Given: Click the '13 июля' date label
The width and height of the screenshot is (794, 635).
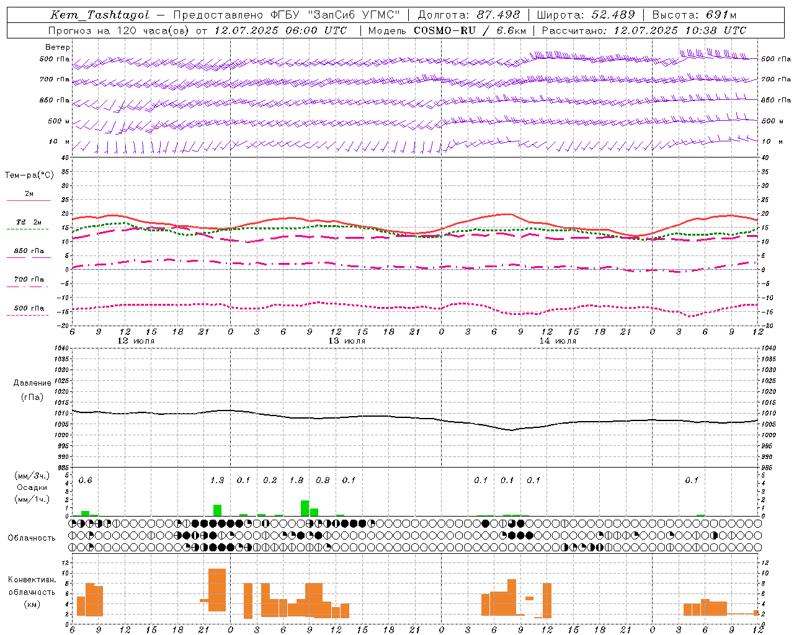Looking at the screenshot, I should point(347,341).
